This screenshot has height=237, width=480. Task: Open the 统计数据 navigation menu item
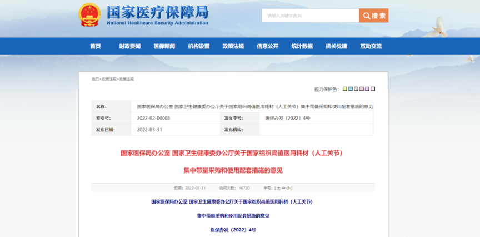[302, 46]
